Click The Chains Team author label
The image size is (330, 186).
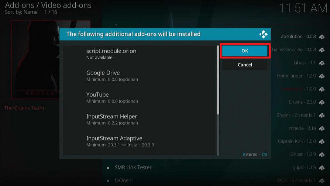click(x=24, y=108)
